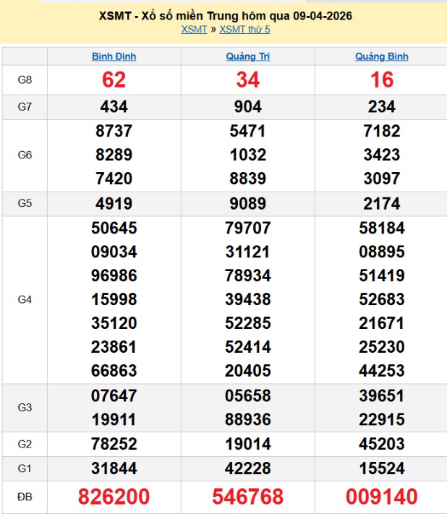447x514 pixels.
Task: Click the G7 row label
Action: tap(25, 107)
